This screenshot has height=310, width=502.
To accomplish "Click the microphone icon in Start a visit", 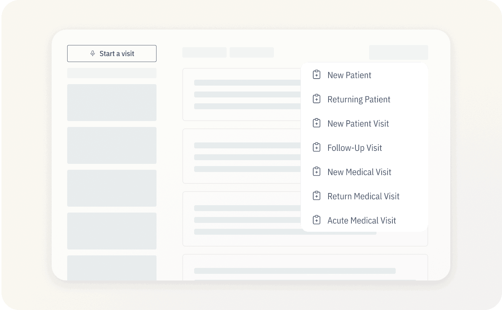I will pos(92,53).
